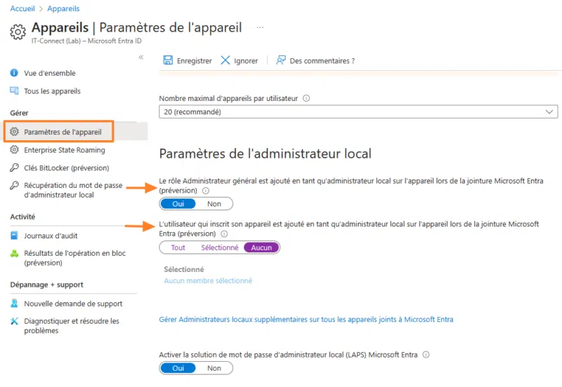This screenshot has height=387, width=562.
Task: Open Diagnostiquer et résoudre les problèmes
Action: (71, 326)
